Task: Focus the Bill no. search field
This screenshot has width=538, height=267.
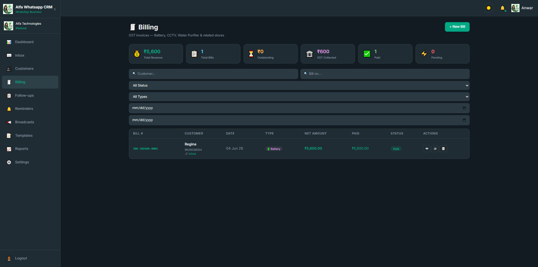Action: (385, 74)
